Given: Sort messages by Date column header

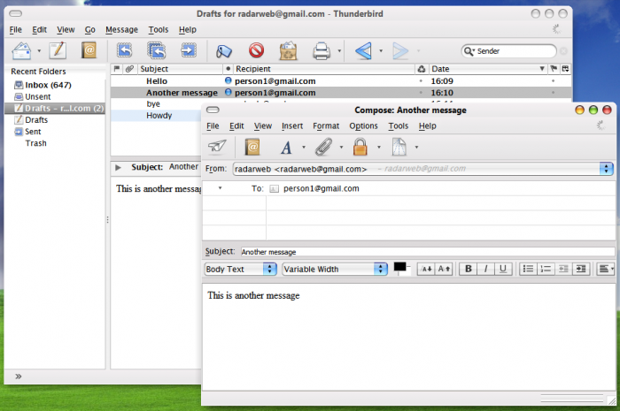Looking at the screenshot, I should (487, 69).
